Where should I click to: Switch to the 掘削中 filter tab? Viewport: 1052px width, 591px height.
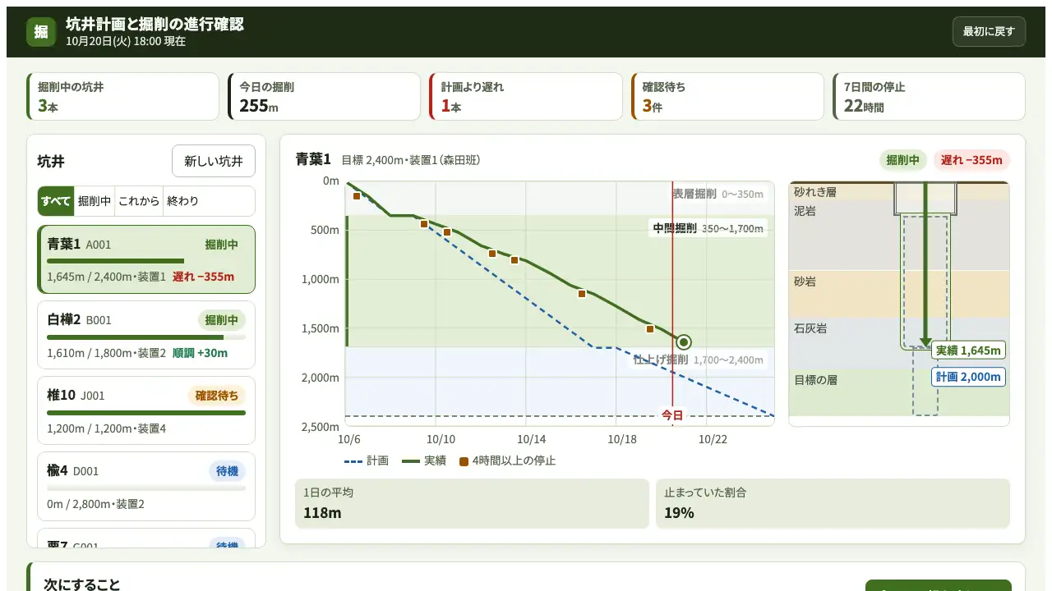point(95,201)
